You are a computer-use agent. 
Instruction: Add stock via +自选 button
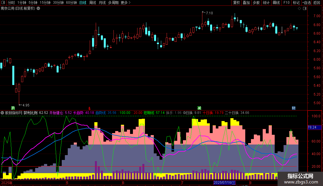pos(306,3)
